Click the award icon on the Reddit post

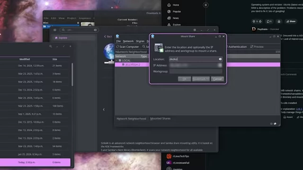[279, 21]
